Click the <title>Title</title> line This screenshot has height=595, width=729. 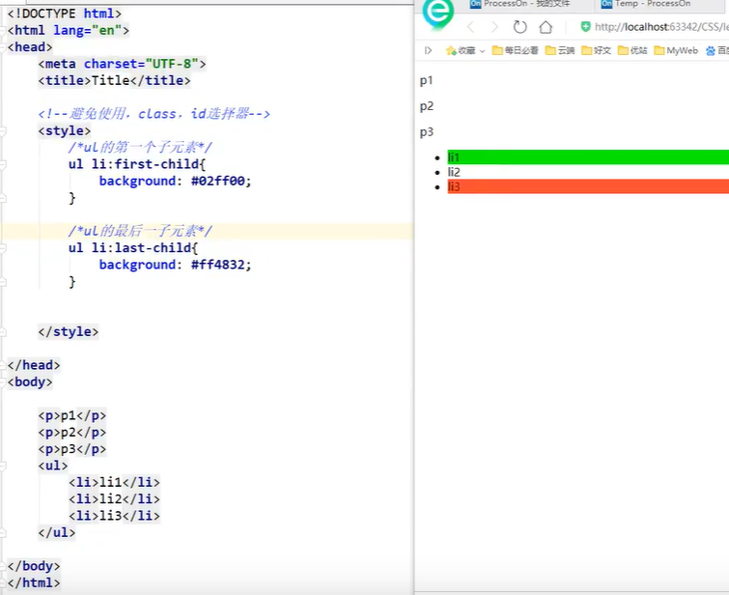click(114, 80)
